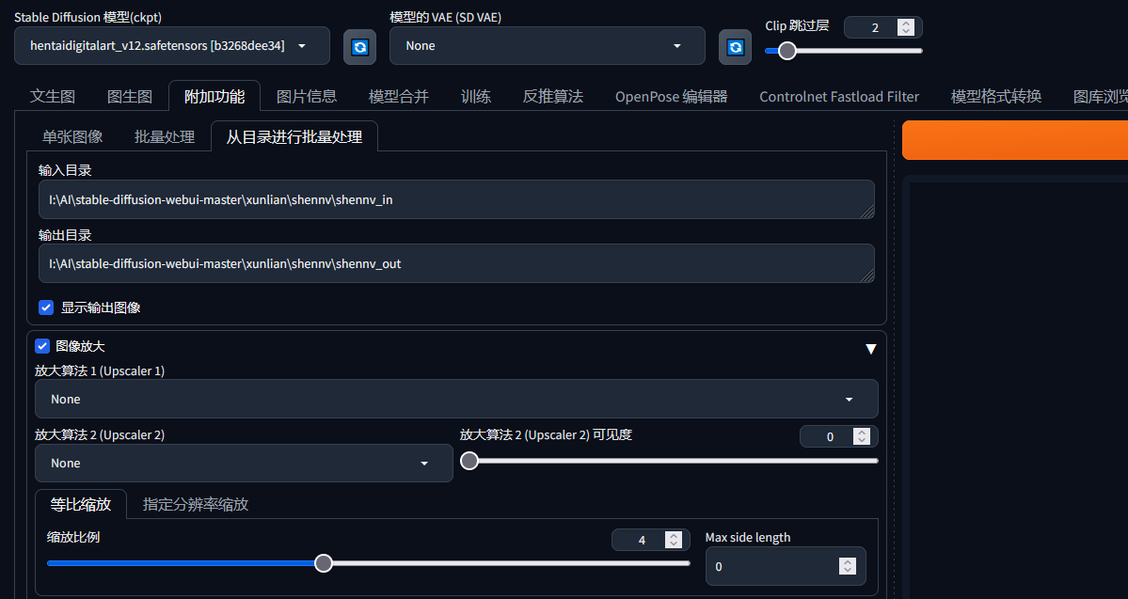Refresh the Stable Diffusion checkpoint list
This screenshot has width=1128, height=599.
359,46
